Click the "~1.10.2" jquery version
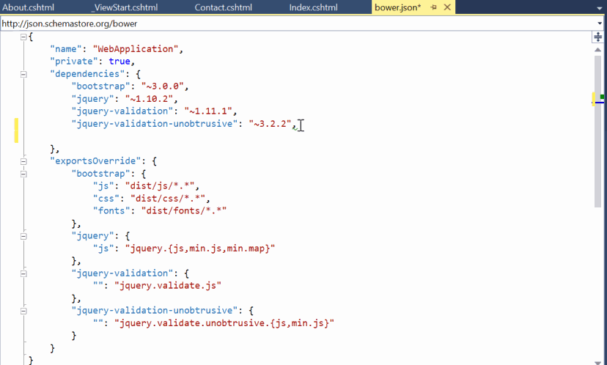Image resolution: width=607 pixels, height=365 pixels. (x=149, y=99)
